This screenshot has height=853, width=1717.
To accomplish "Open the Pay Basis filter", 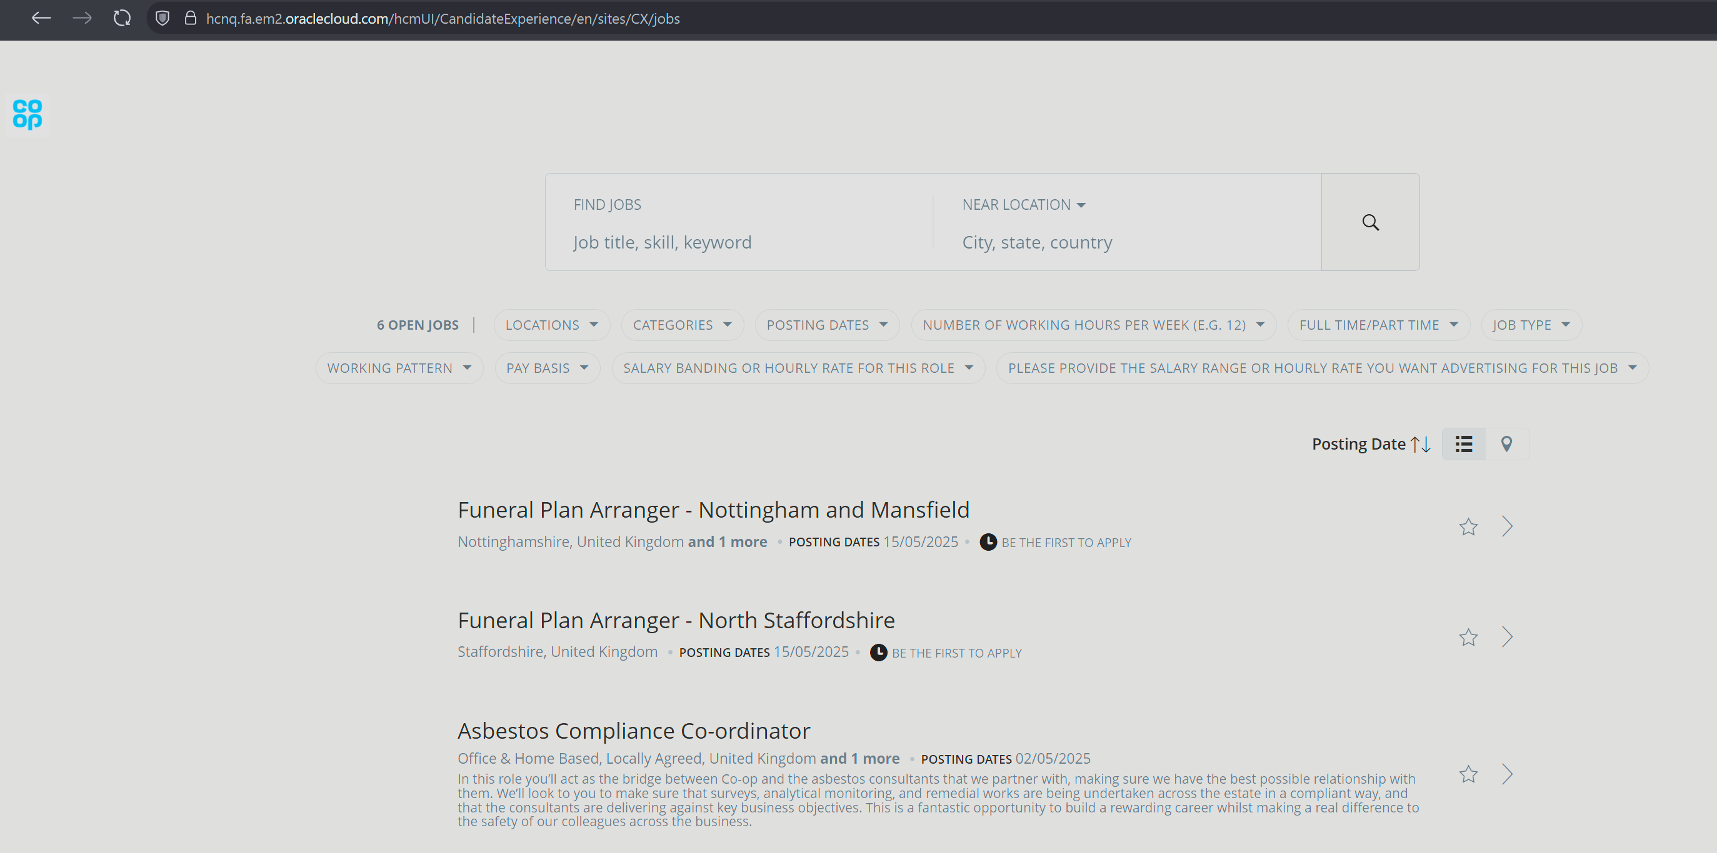I will point(546,368).
